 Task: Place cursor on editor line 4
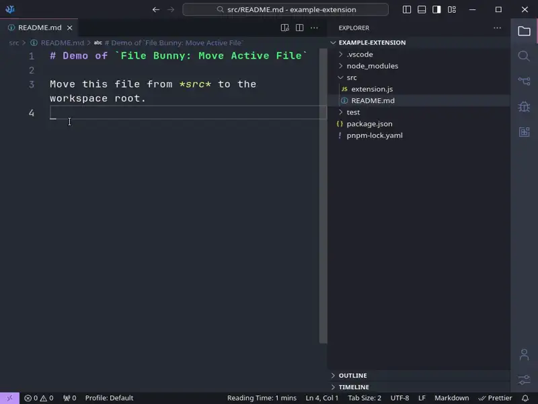[x=188, y=112]
